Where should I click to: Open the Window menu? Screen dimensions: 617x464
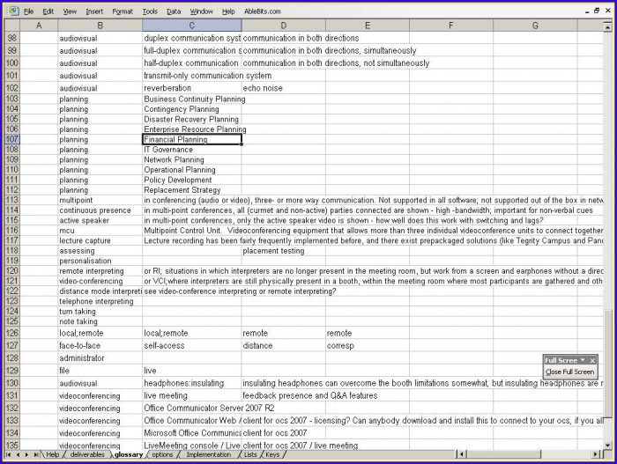tap(201, 11)
